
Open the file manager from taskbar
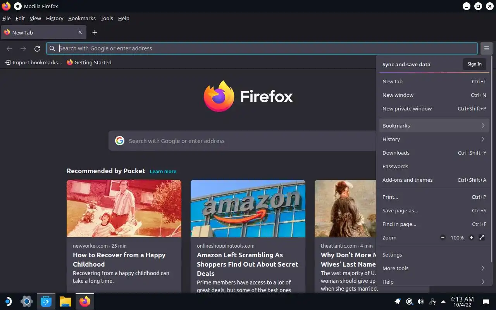click(x=65, y=301)
